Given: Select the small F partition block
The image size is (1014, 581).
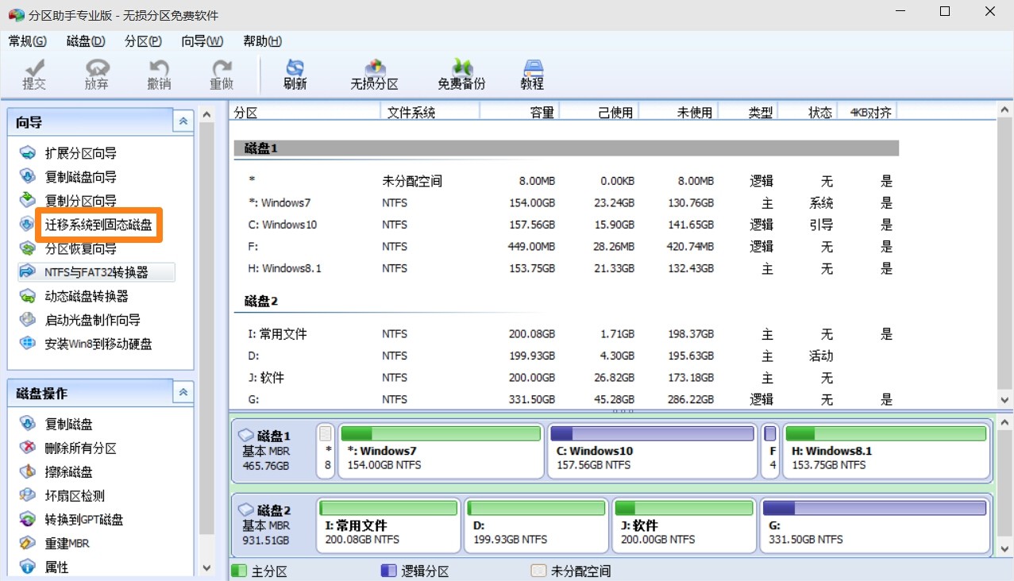Looking at the screenshot, I should pyautogui.click(x=770, y=451).
